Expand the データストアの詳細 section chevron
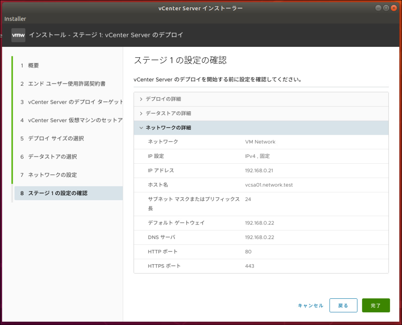Image resolution: width=402 pixels, height=325 pixels. (x=141, y=113)
